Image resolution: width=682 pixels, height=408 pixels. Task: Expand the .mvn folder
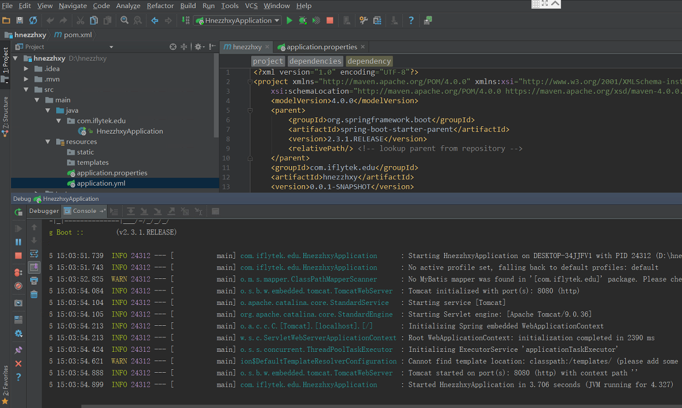(x=26, y=79)
